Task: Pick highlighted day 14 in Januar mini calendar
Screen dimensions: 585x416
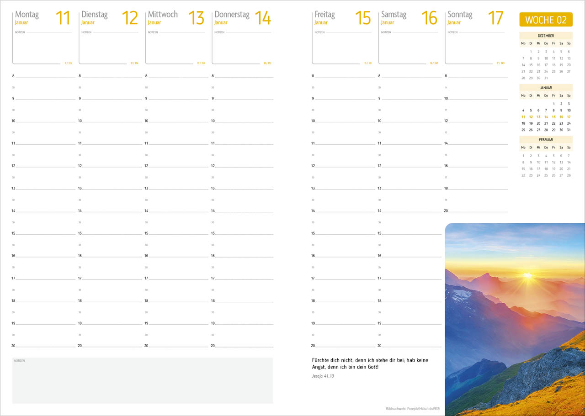Action: click(x=546, y=117)
